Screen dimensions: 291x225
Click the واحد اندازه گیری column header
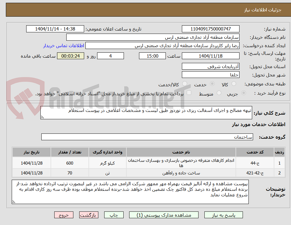pos(108,152)
